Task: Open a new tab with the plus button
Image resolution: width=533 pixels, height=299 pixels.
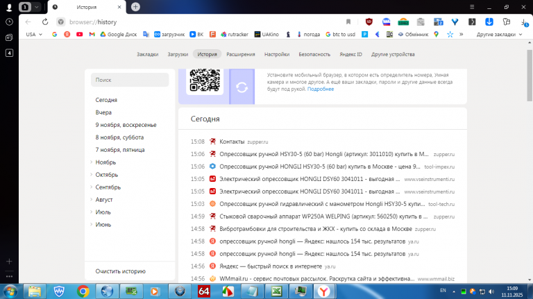Action: click(x=135, y=7)
